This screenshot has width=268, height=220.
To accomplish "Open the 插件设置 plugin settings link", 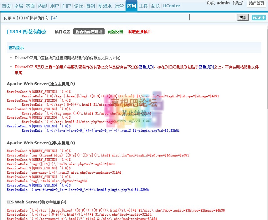I will click(62, 32).
